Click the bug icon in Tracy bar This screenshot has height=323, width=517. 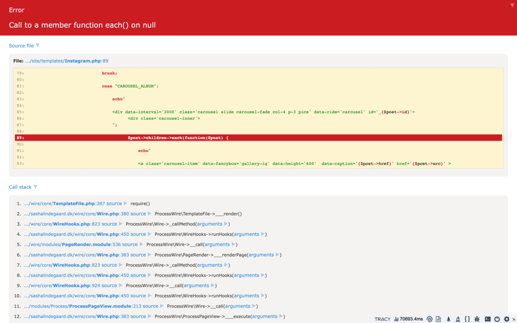click(x=477, y=319)
